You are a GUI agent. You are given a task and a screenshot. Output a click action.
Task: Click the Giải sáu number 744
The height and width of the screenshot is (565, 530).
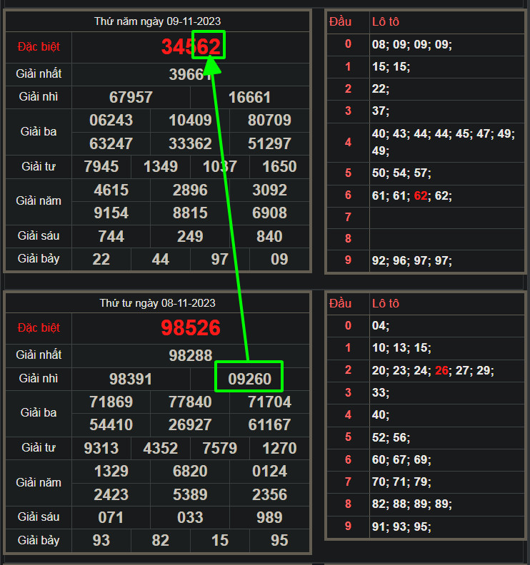pyautogui.click(x=111, y=236)
